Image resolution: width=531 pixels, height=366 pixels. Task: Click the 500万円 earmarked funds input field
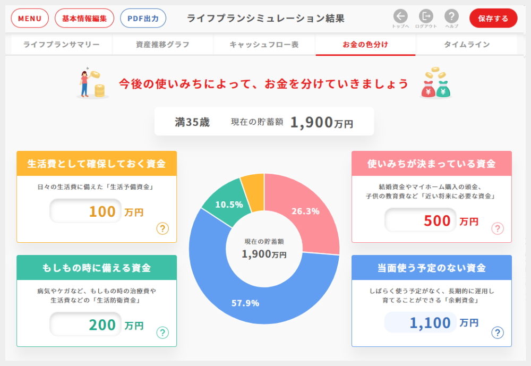pyautogui.click(x=421, y=220)
